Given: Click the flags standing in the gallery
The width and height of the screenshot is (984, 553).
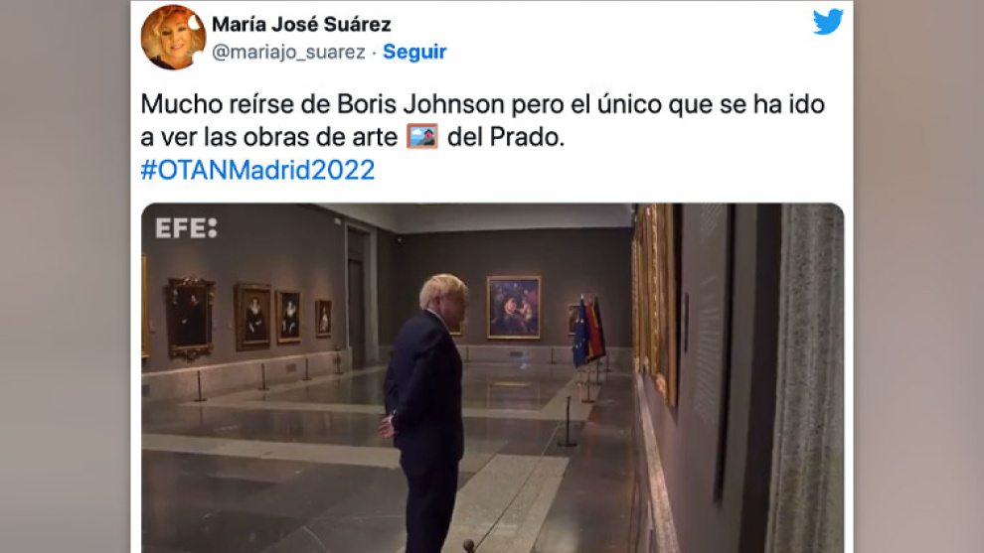Looking at the screenshot, I should pyautogui.click(x=588, y=331).
